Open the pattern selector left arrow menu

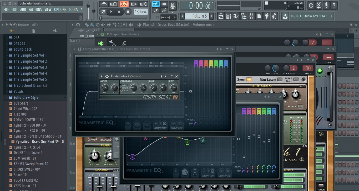click(x=183, y=16)
